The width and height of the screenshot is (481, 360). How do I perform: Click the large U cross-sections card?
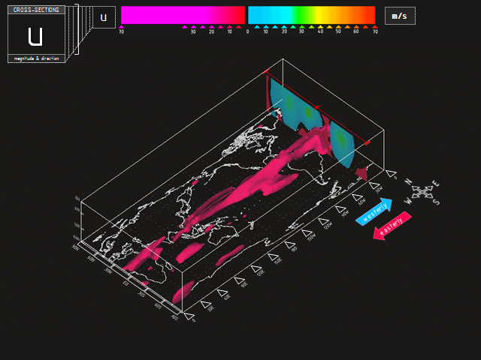(35, 35)
